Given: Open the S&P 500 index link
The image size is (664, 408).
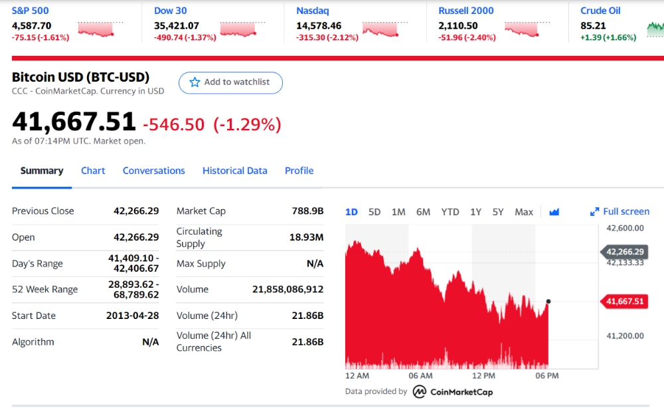Looking at the screenshot, I should [30, 11].
